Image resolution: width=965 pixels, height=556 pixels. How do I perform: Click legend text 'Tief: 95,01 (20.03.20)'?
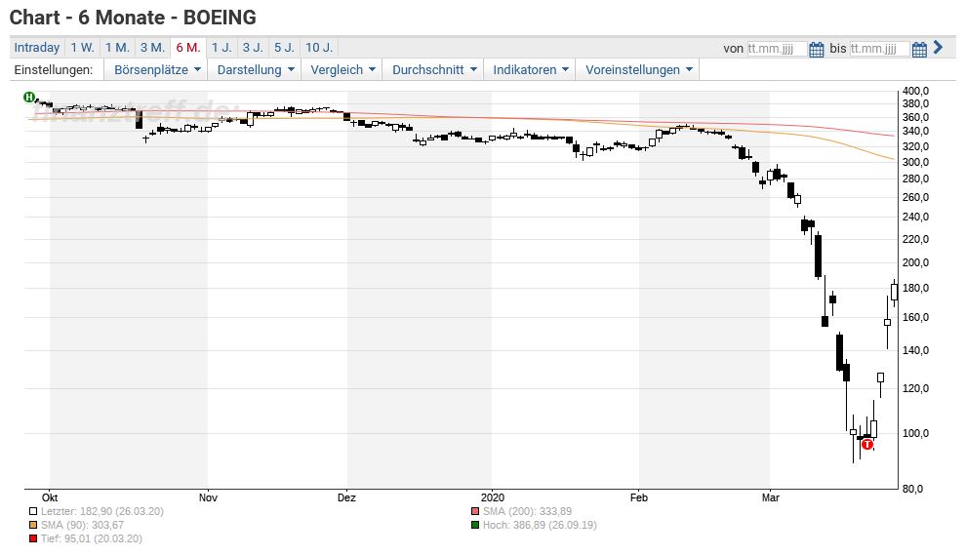pos(92,538)
